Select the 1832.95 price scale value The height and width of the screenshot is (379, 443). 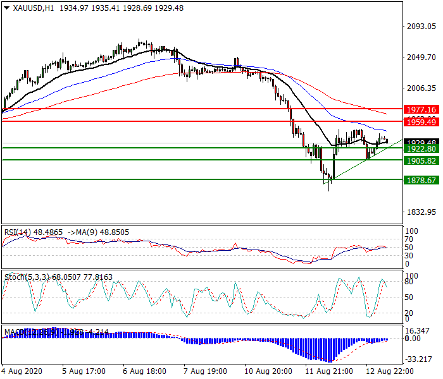(x=421, y=212)
